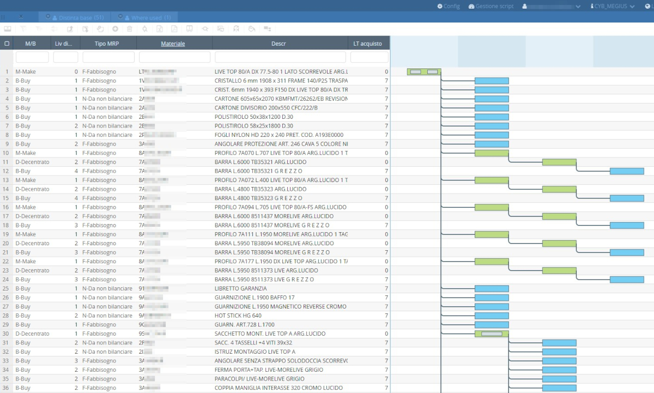Focus the Materiale filter input field
654x393 pixels.
point(174,57)
